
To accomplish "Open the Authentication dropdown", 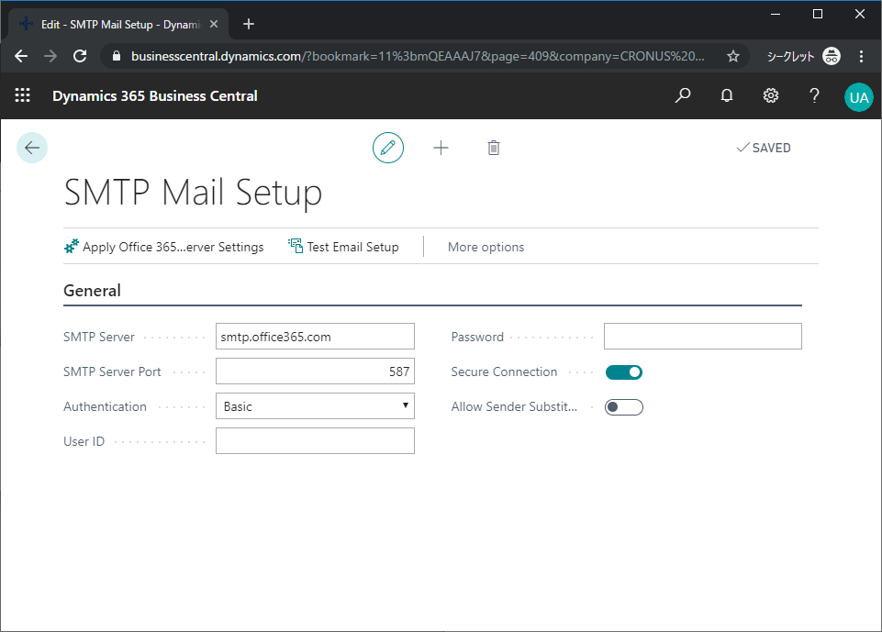I will (x=315, y=406).
